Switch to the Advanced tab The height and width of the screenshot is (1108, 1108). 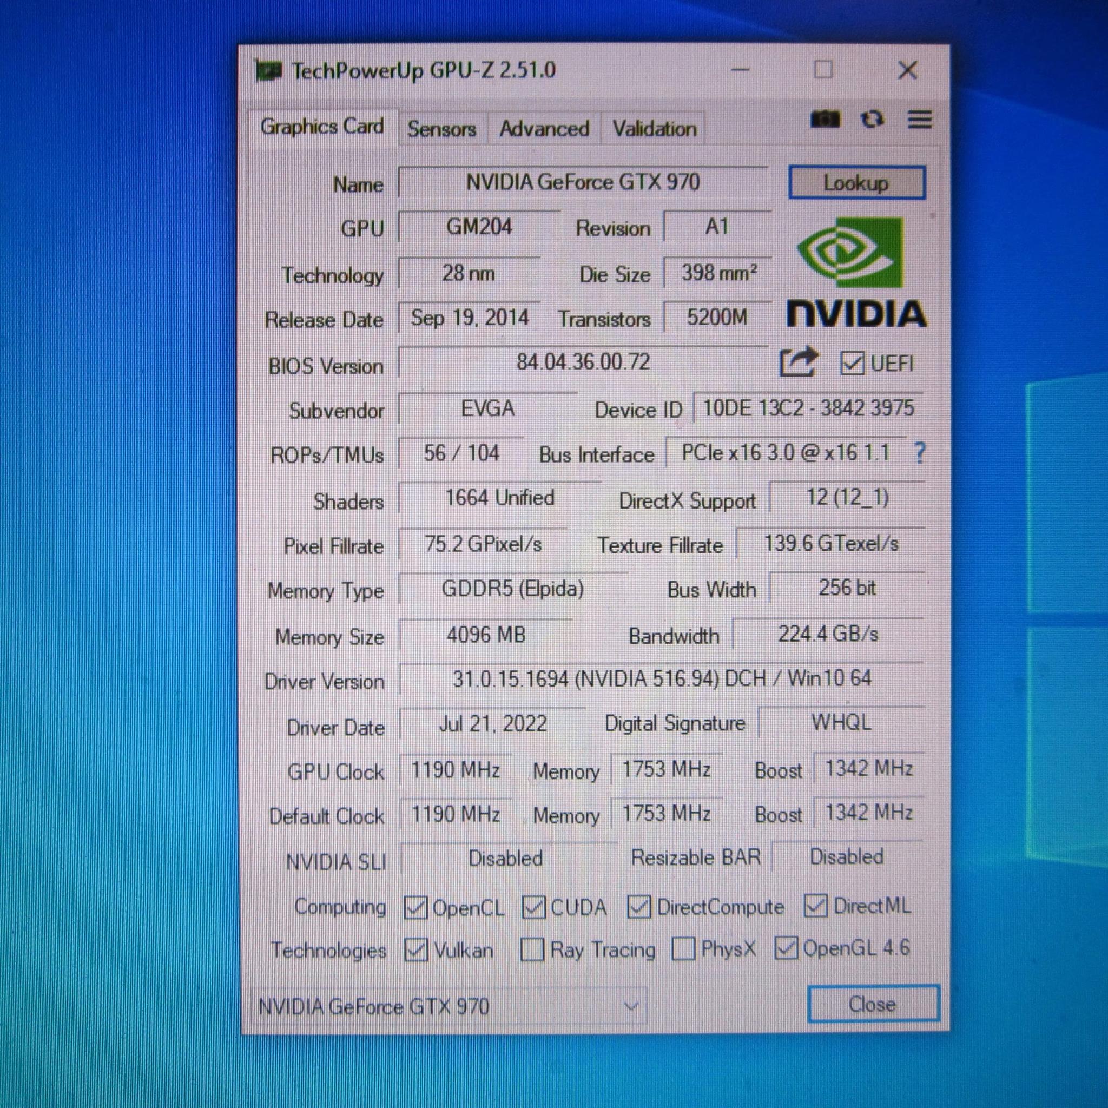(x=544, y=128)
